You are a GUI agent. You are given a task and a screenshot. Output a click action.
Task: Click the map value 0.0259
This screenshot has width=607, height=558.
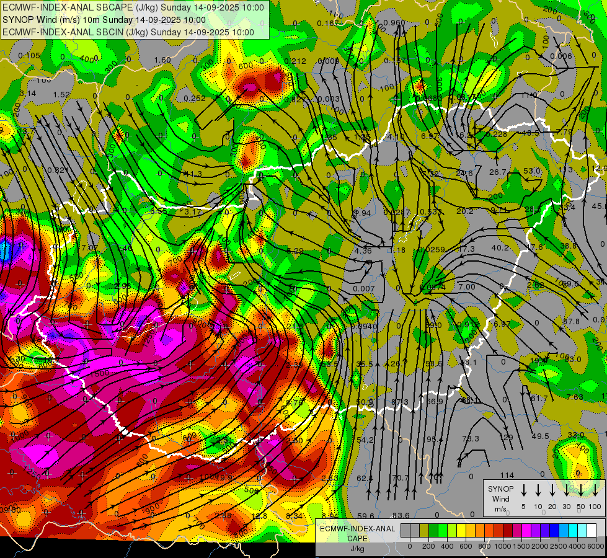pos(432,250)
